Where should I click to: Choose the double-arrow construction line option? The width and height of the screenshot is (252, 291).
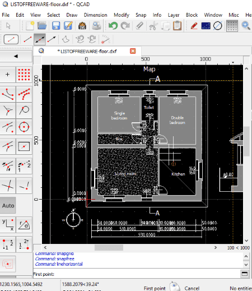(40, 39)
